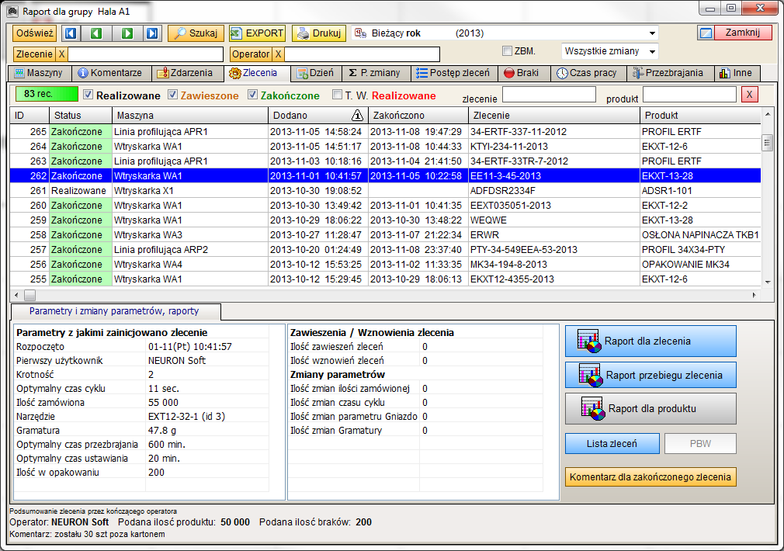This screenshot has width=784, height=551.
Task: Sort by the Status column header
Action: pos(81,116)
